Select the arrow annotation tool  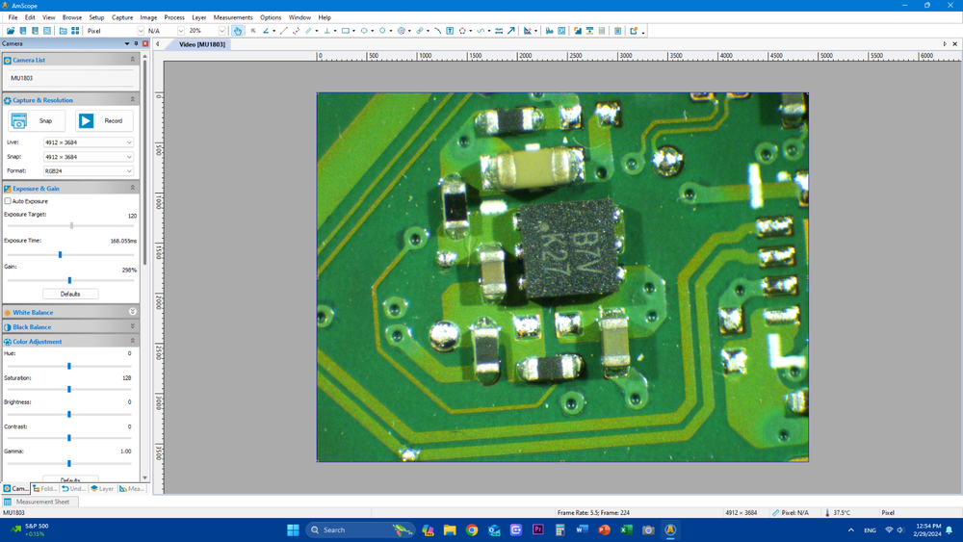click(x=511, y=31)
